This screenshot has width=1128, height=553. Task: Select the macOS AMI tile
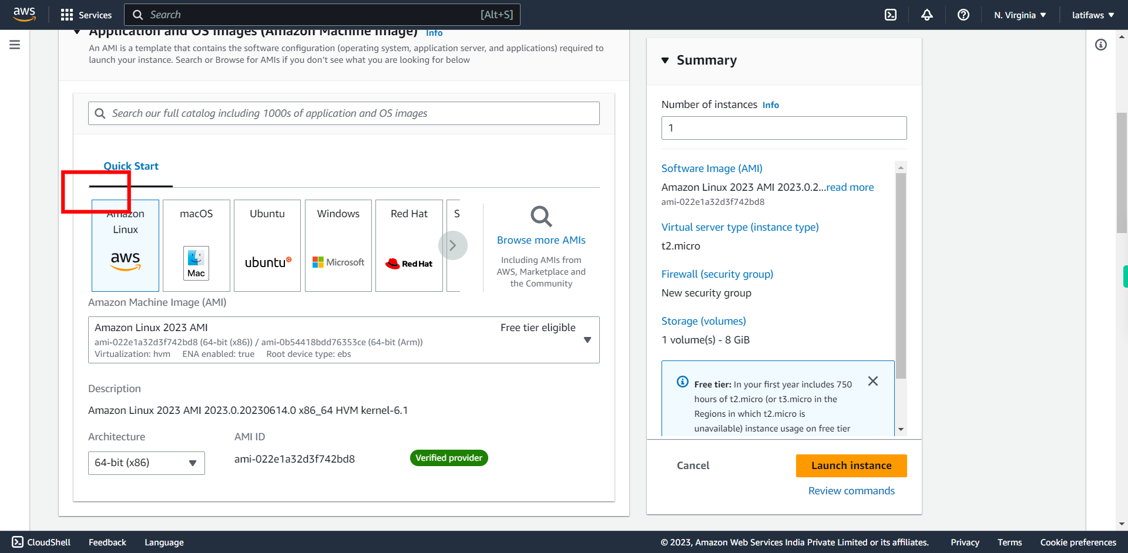point(196,245)
